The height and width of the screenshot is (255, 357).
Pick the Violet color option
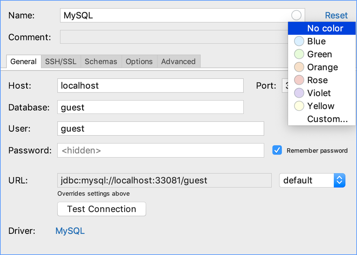coord(322,93)
